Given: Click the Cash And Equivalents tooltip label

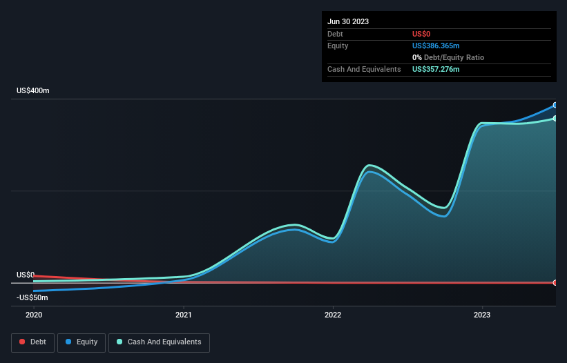Looking at the screenshot, I should (364, 69).
